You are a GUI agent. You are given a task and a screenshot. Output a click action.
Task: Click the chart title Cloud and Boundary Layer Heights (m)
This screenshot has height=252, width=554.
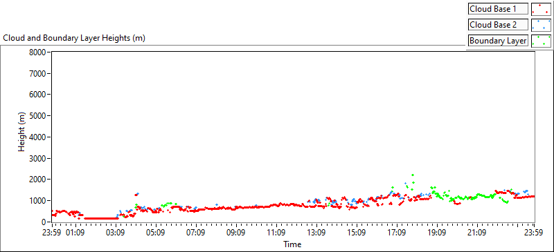tap(74, 38)
